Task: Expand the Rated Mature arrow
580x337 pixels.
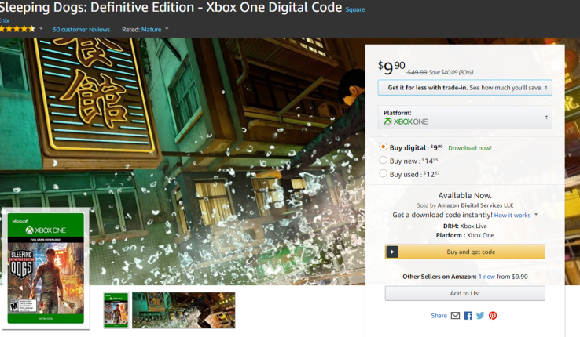Action: (166, 29)
